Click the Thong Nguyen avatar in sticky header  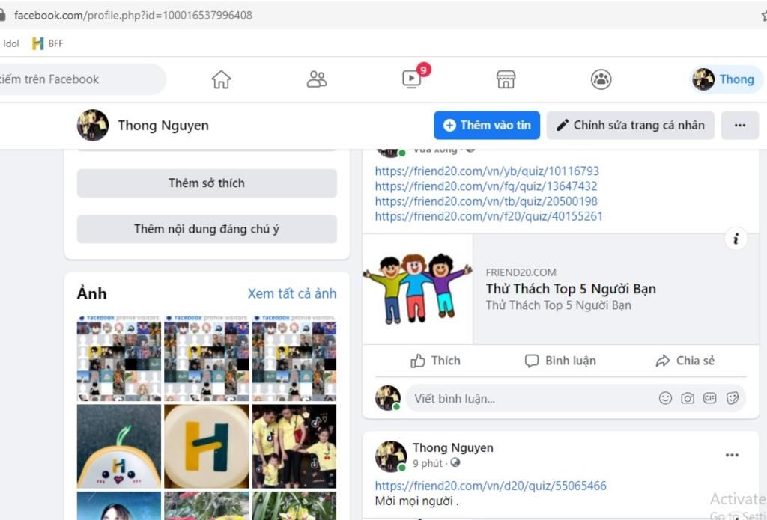[92, 125]
